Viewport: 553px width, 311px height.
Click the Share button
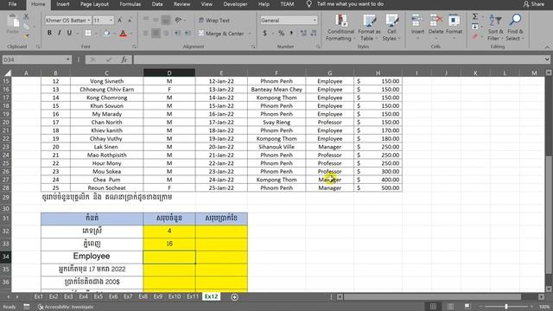click(534, 4)
